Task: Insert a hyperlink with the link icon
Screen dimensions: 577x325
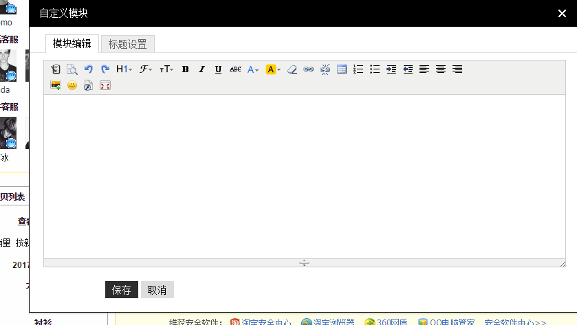Action: pyautogui.click(x=309, y=69)
